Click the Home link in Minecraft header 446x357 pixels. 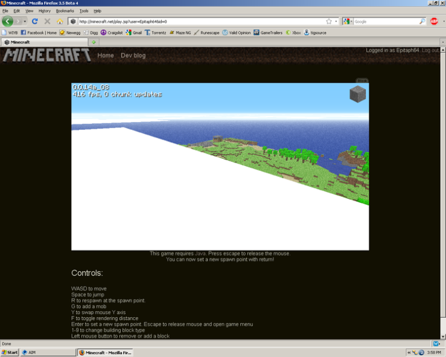pos(106,56)
